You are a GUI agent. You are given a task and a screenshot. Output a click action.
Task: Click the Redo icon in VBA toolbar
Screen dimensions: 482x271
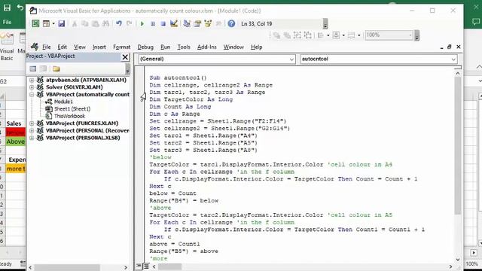pos(129,23)
